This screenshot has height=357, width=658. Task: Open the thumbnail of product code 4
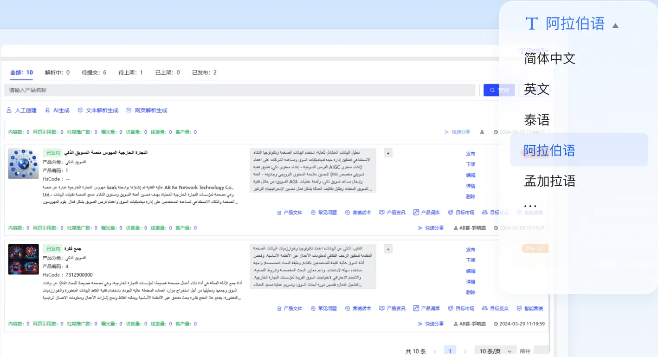[24, 260]
